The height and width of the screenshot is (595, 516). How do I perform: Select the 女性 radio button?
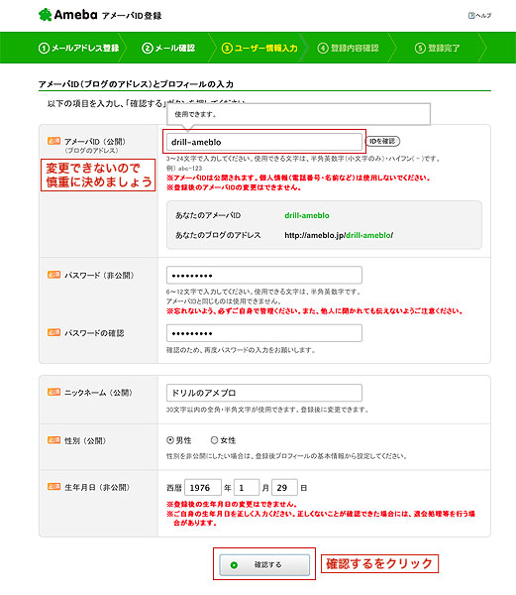pyautogui.click(x=214, y=440)
